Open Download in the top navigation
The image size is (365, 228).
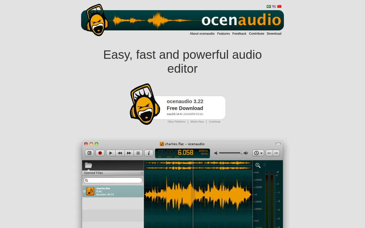(x=274, y=34)
